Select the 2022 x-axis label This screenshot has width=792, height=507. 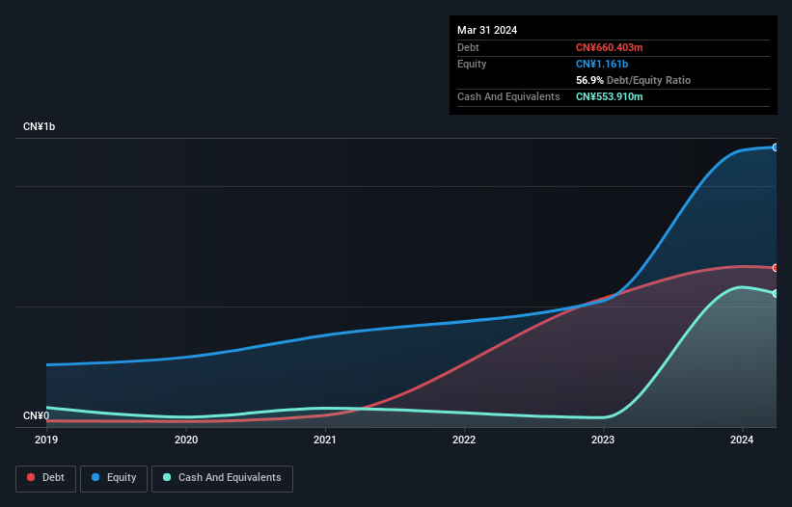[x=464, y=440]
